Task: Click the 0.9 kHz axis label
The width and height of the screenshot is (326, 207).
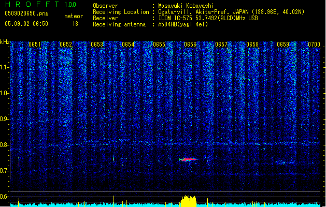Action: click(4, 119)
